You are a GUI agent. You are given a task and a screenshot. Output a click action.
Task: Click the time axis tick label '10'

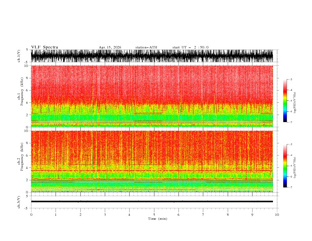(277, 215)
